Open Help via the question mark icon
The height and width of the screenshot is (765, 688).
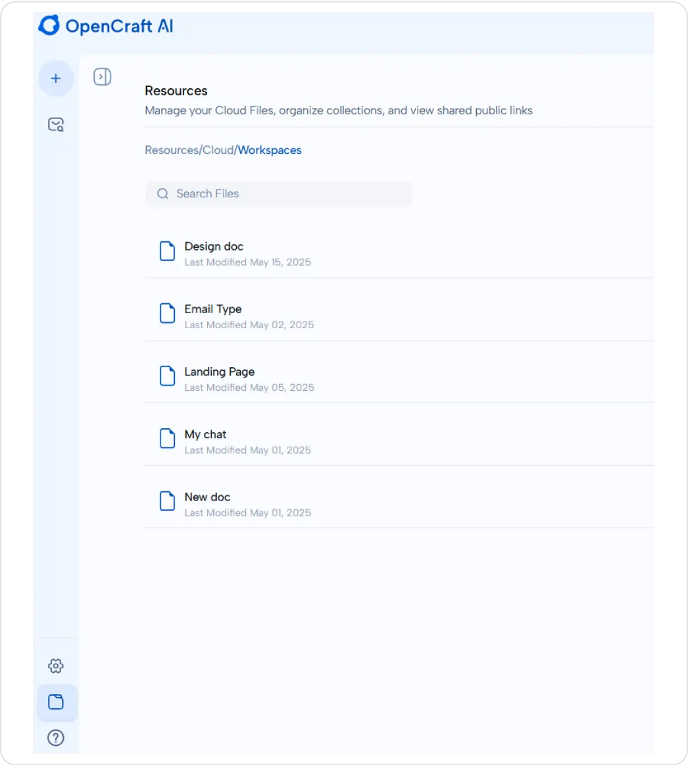click(x=57, y=738)
